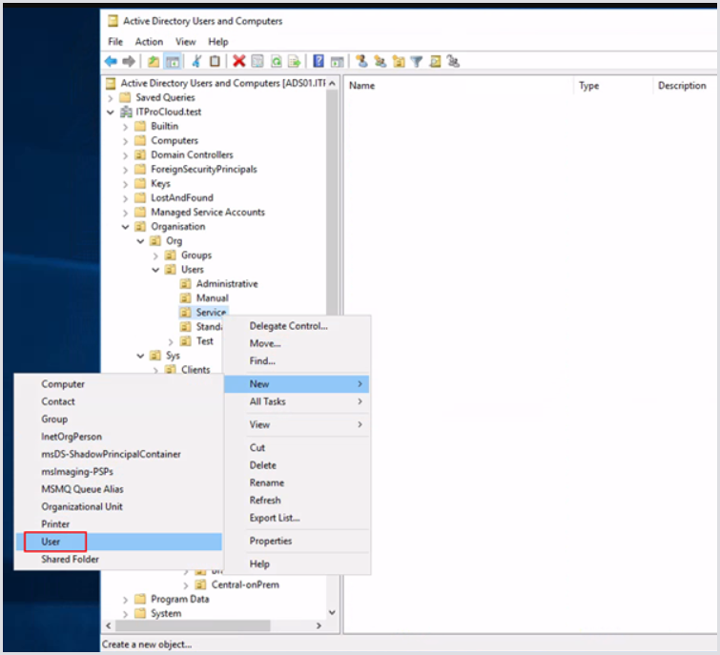
Task: Open the Action menu in the menu bar
Action: pos(149,42)
